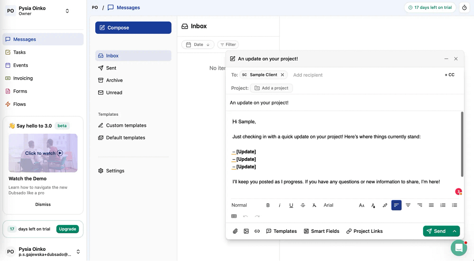This screenshot has height=261, width=474.
Task: Select center text alignment
Action: pyautogui.click(x=408, y=205)
